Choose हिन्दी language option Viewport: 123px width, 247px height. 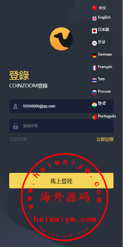[x=102, y=103]
